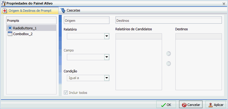Click the red prohibit icon on Cancelar
228x109 pixels.
(x=184, y=105)
